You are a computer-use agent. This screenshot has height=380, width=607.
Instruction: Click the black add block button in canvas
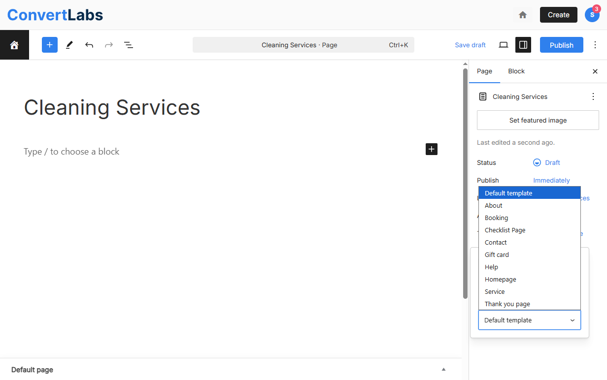click(432, 149)
